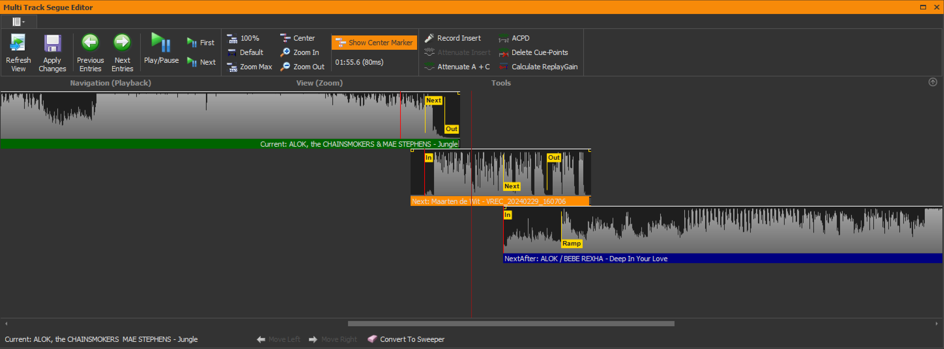Play the Next segue transition

point(201,62)
